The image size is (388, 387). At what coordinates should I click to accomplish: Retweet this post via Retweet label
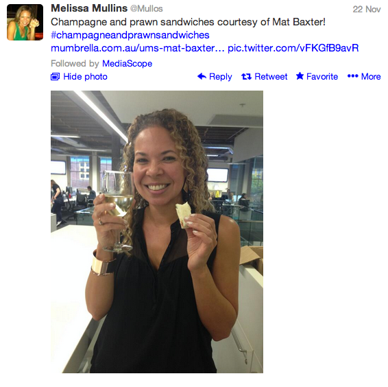pos(271,77)
